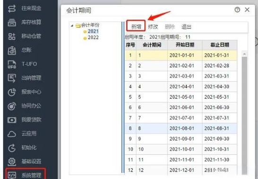Click the 会计年份 folder icon
Screen dimensions: 258x179
[78, 26]
